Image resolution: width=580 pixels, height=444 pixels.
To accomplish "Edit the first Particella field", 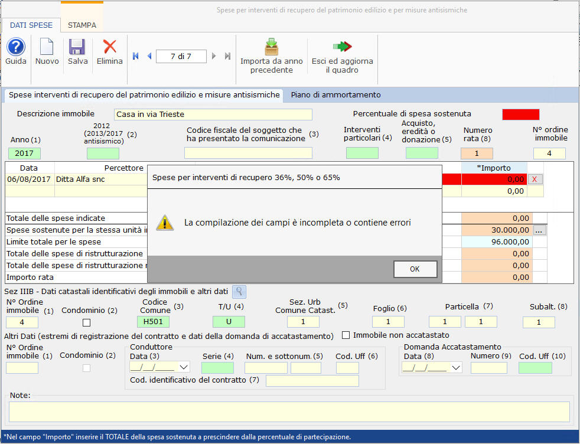I will pos(445,322).
